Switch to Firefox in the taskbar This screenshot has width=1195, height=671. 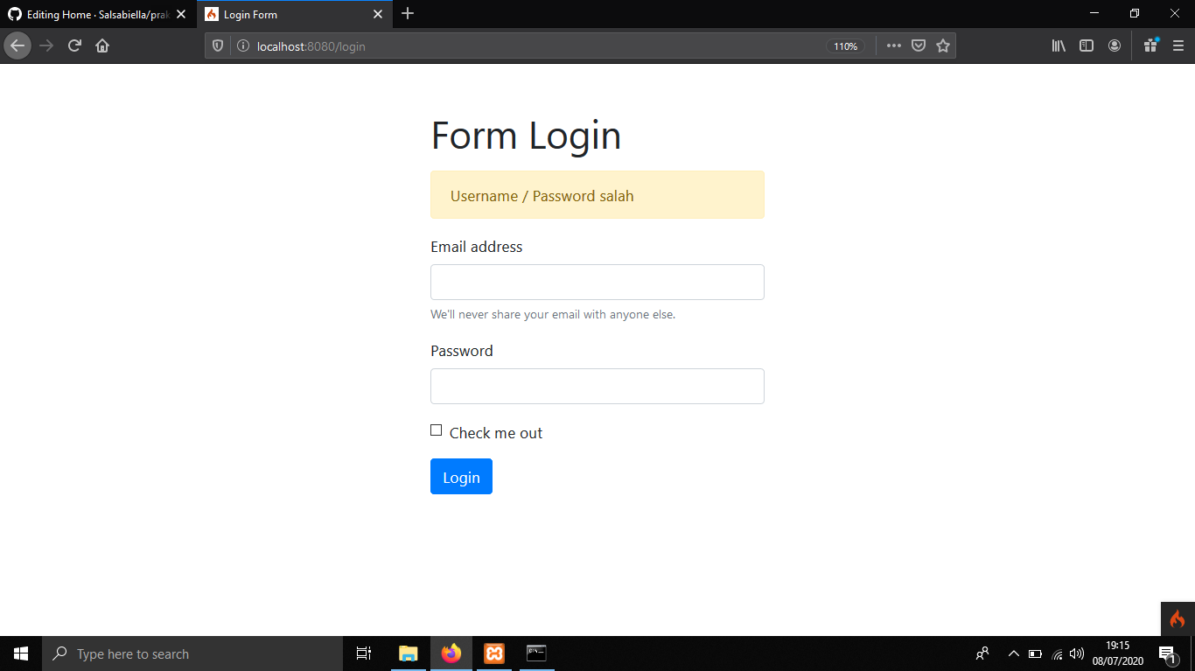pos(451,654)
